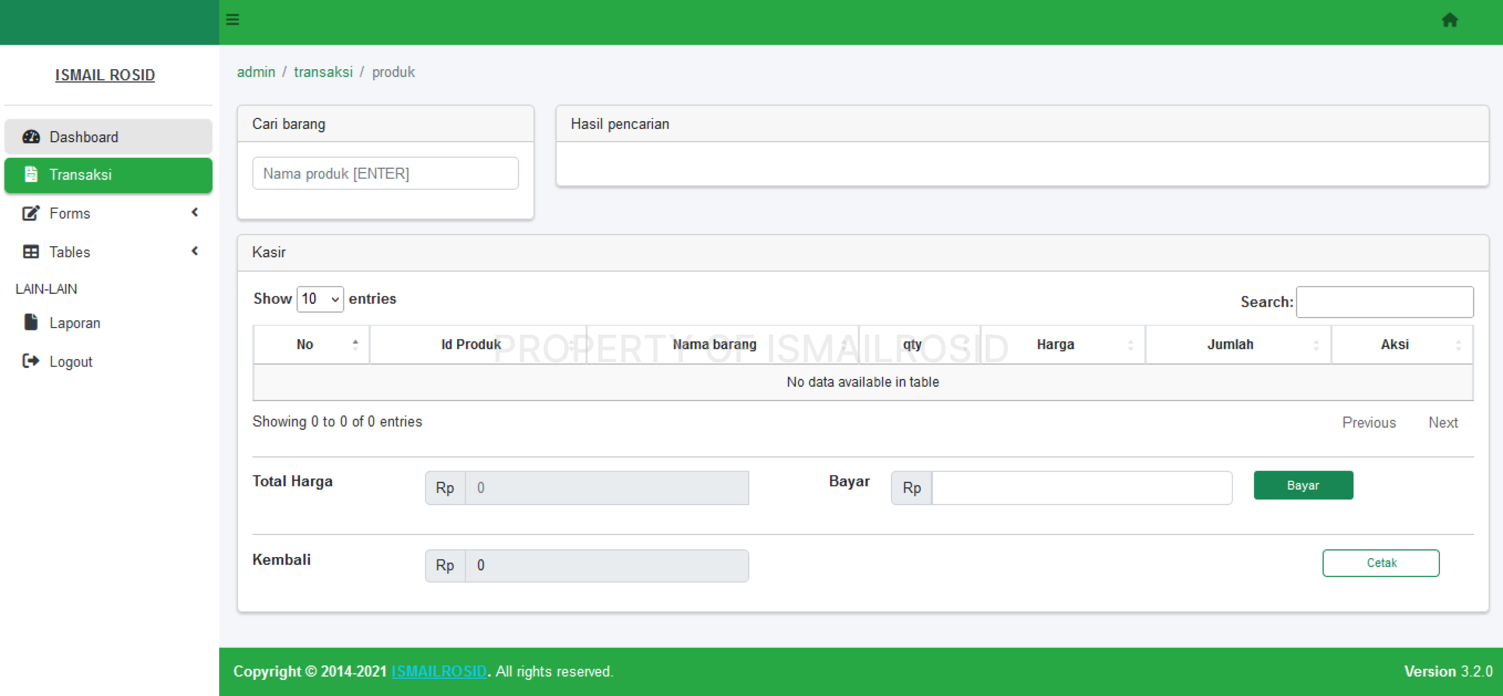Open the Show entries dropdown
This screenshot has width=1503, height=696.
[320, 299]
